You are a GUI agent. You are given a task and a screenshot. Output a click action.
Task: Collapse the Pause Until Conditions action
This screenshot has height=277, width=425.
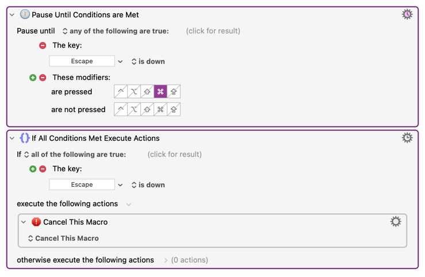point(12,15)
